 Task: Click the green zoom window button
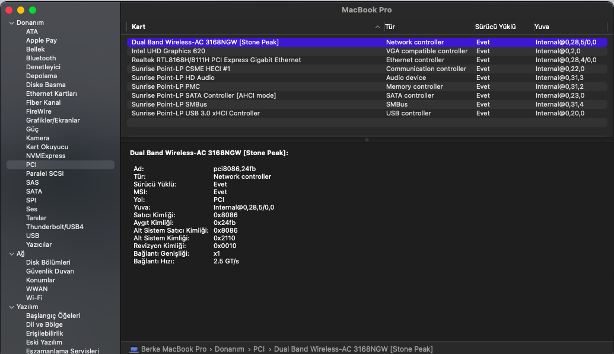tap(33, 10)
